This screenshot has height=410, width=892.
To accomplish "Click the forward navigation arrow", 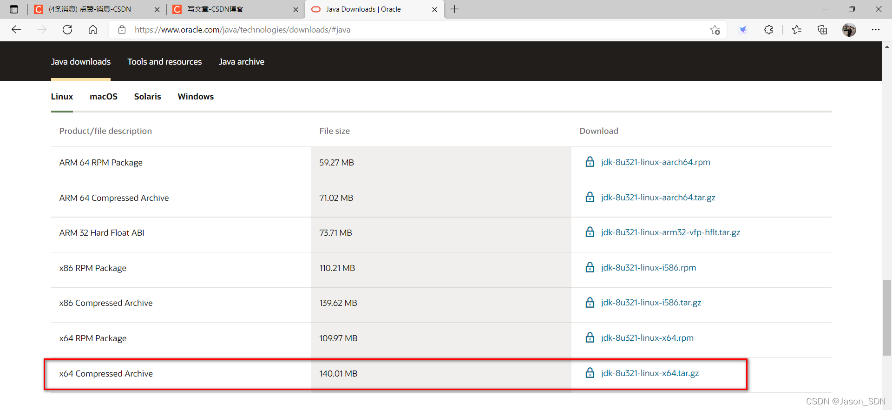I will [x=42, y=30].
